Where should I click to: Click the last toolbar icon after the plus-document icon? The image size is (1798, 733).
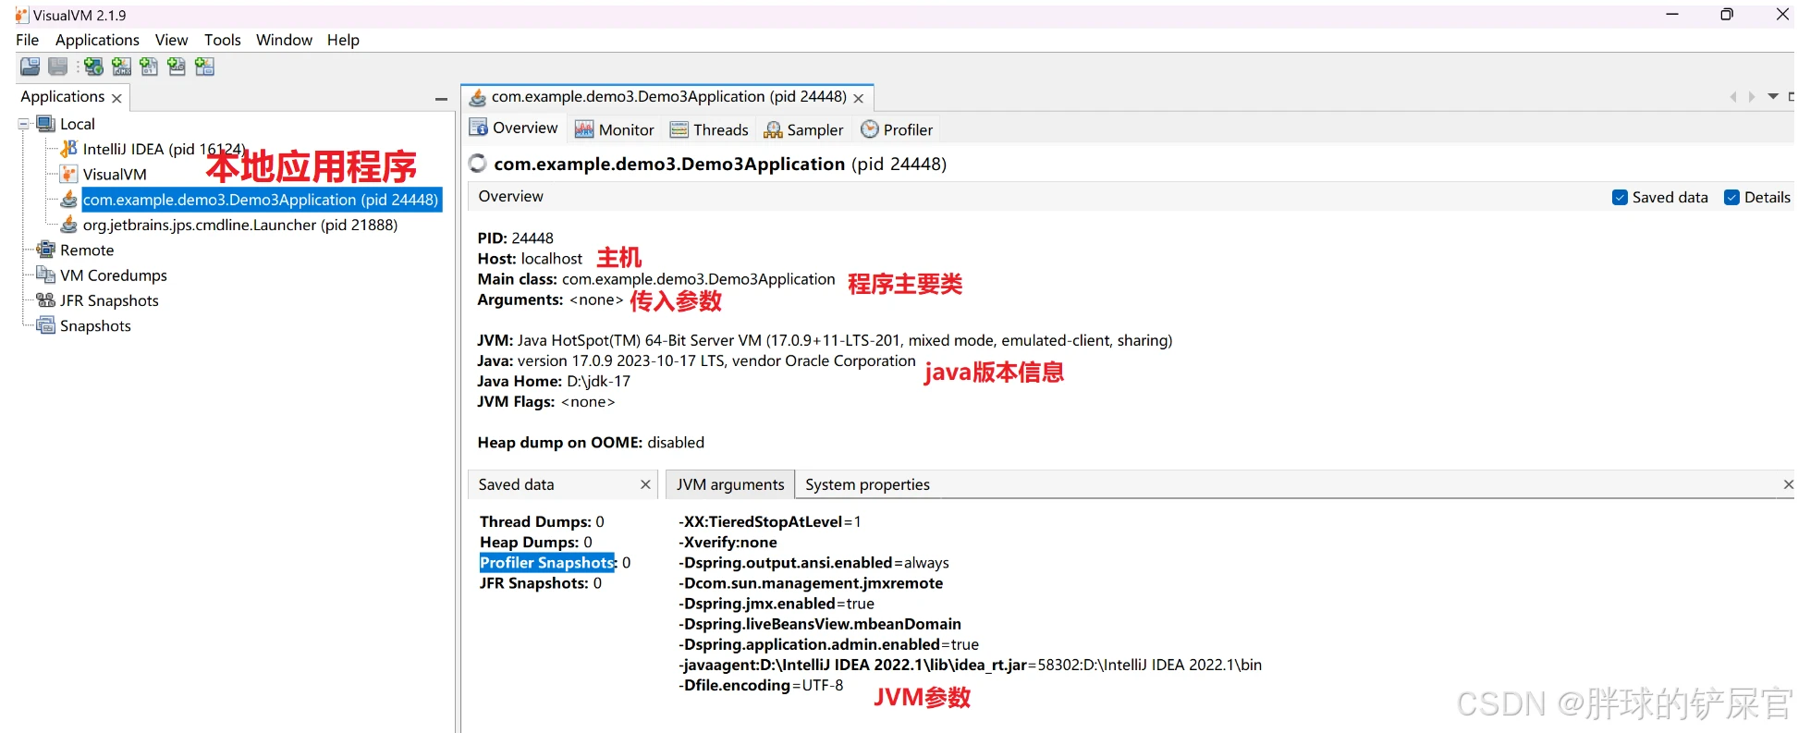point(204,67)
